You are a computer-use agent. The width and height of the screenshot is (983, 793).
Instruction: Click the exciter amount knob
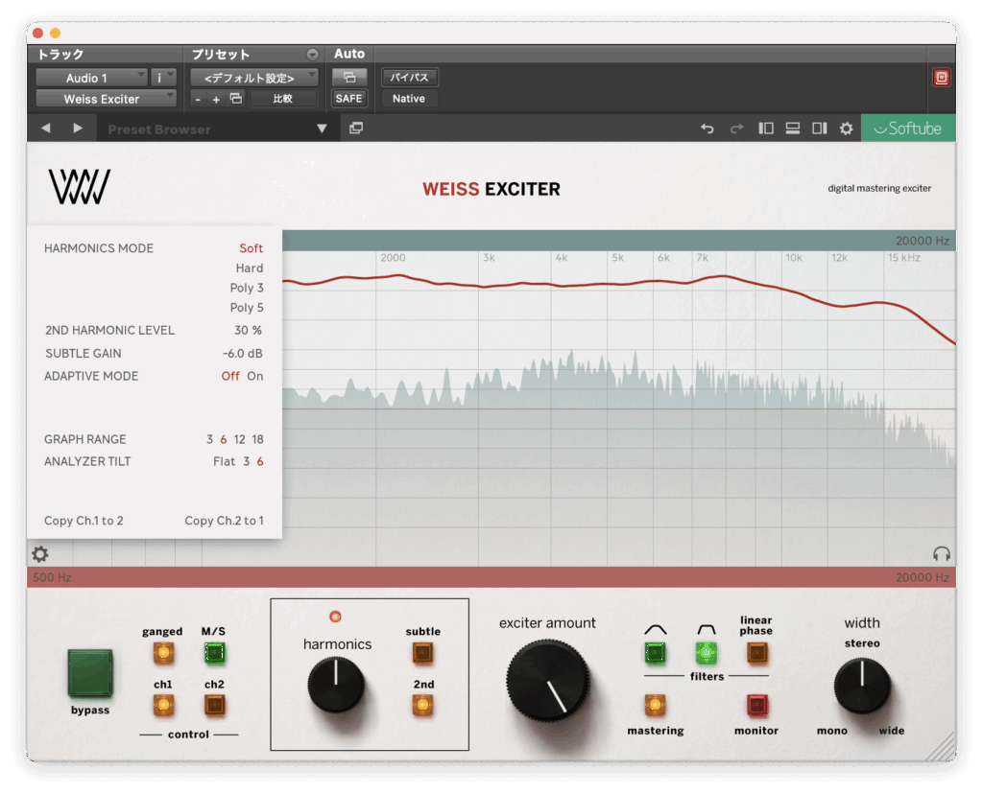(548, 680)
